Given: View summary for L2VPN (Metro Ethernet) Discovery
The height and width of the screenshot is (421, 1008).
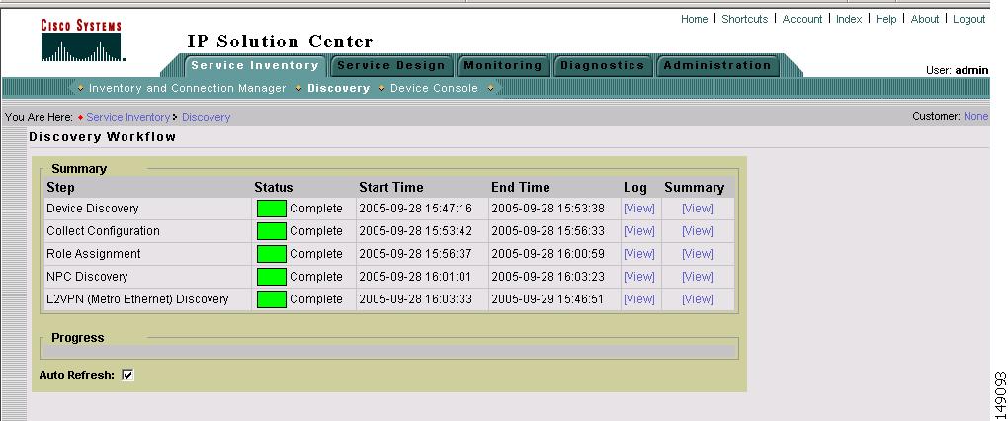Looking at the screenshot, I should [698, 299].
